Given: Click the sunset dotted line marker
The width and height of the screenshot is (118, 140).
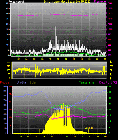Looking at the screenshot, I should click(x=88, y=131).
